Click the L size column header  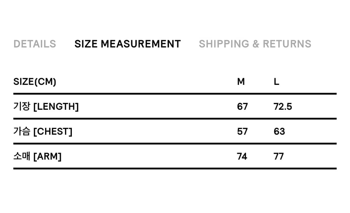[x=276, y=82]
